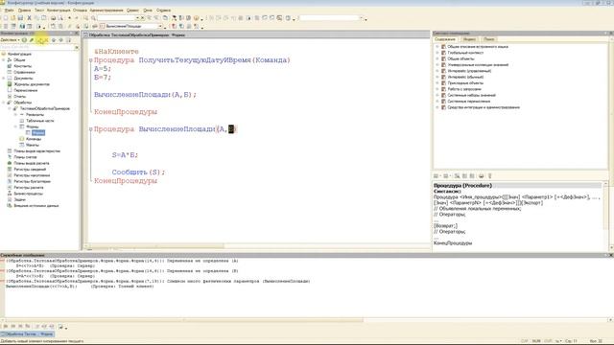This screenshot has height=345, width=614.
Task: Collapse the ПолучитьТекущуюДатуИВремя procedure code block
Action: pos(91,60)
